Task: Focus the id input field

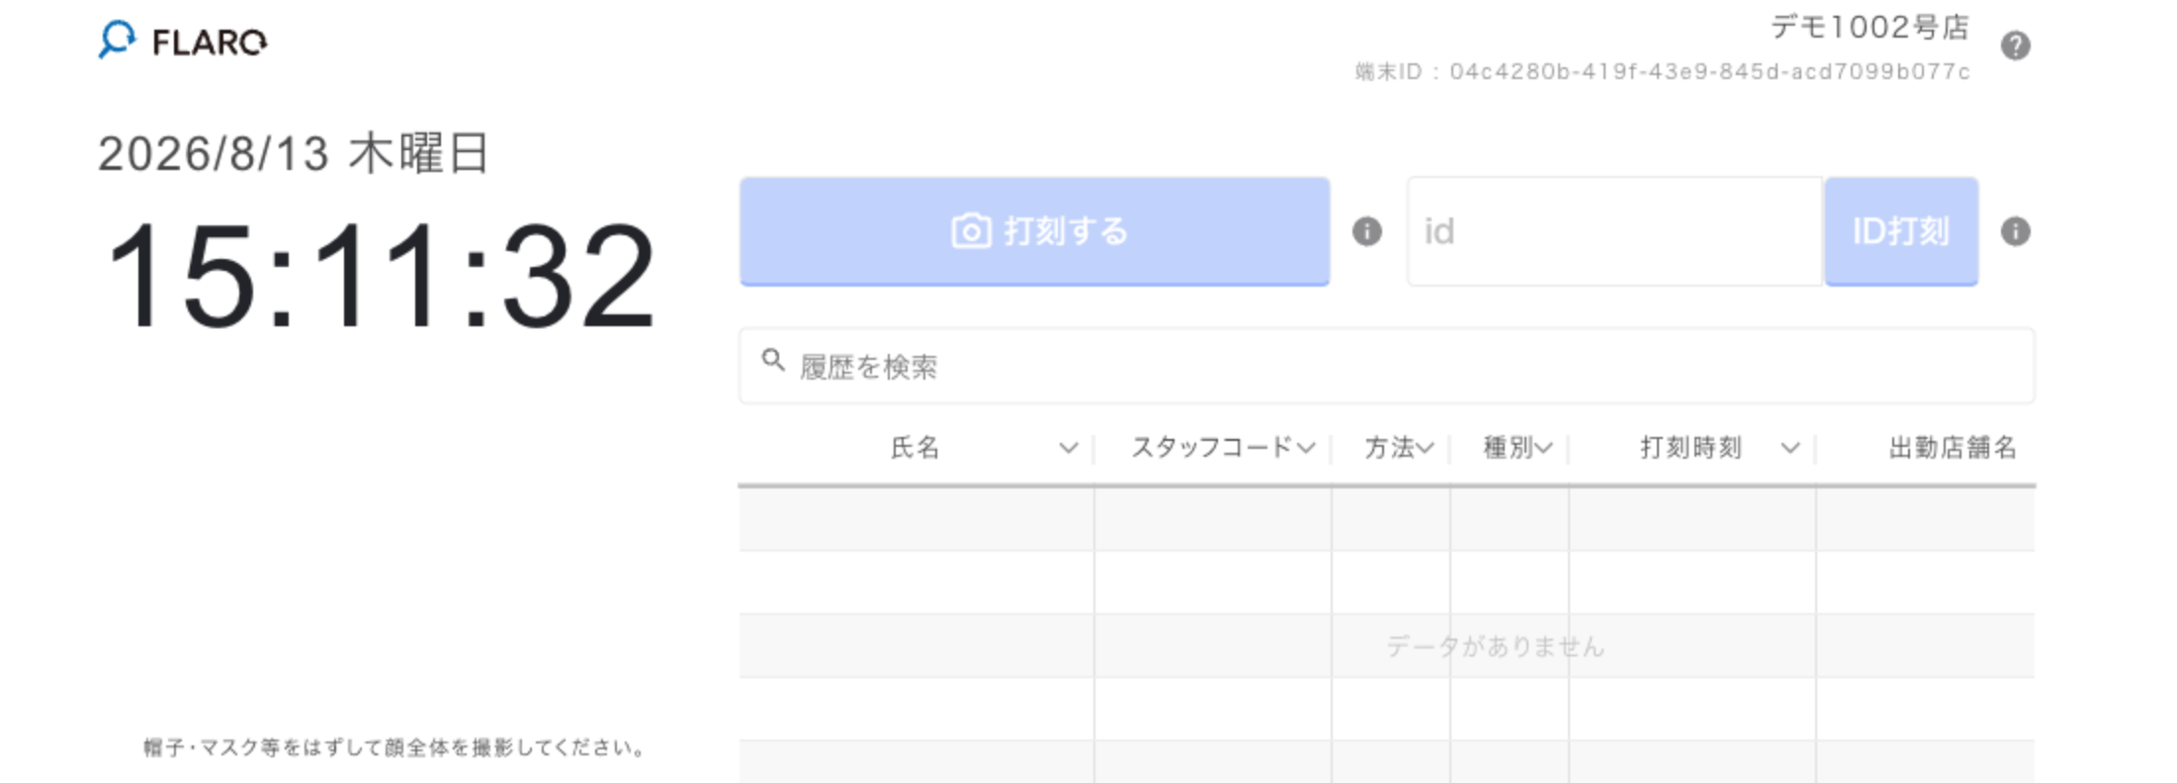Action: click(1614, 231)
